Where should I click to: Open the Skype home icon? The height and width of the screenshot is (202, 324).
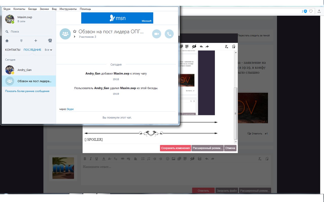click(x=7, y=41)
